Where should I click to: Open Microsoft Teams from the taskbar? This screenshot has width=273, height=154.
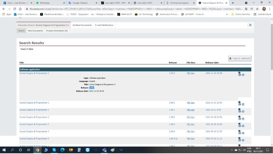click(x=104, y=150)
